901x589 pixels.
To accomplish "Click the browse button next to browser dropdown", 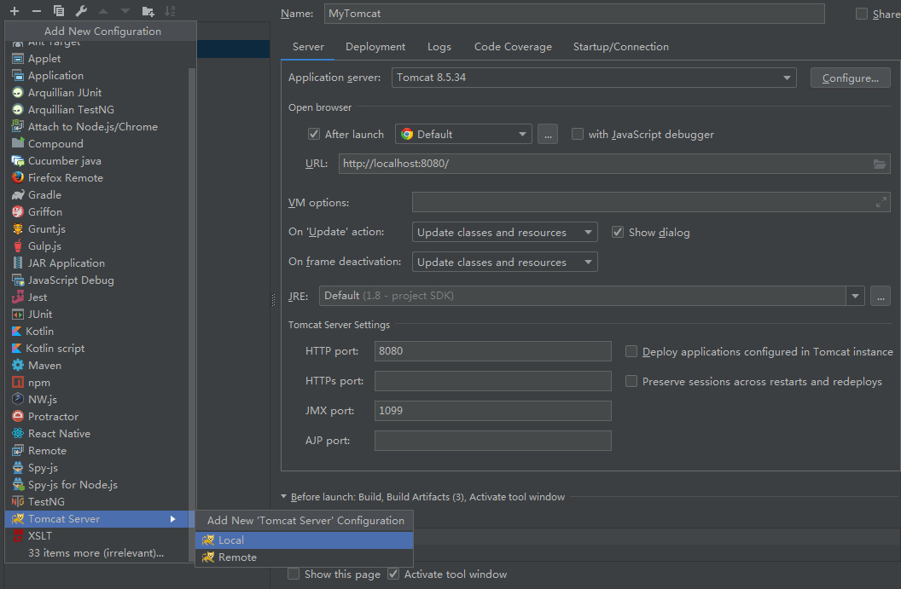I will pyautogui.click(x=548, y=134).
